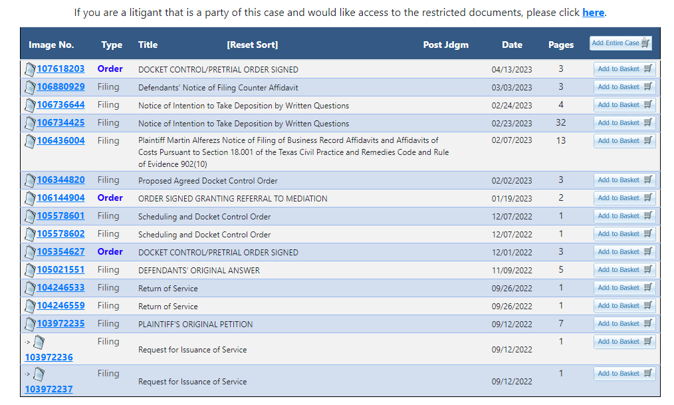Sort by Post Jdgm column header
Screen dimensions: 674x405
(x=446, y=45)
